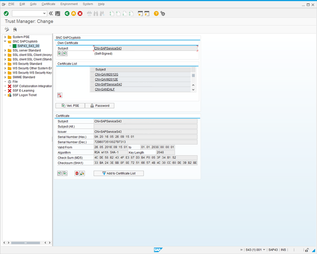Click the yellow Exit arrow icon
Image resolution: width=317 pixels, height=254 pixels.
click(x=73, y=14)
